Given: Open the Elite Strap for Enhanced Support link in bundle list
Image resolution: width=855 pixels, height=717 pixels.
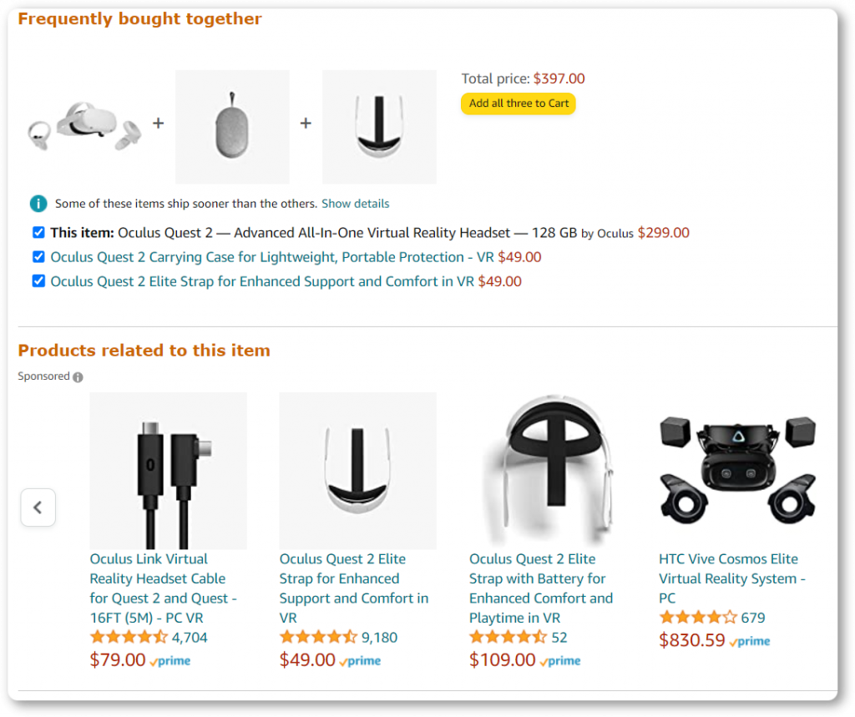Looking at the screenshot, I should coord(262,282).
